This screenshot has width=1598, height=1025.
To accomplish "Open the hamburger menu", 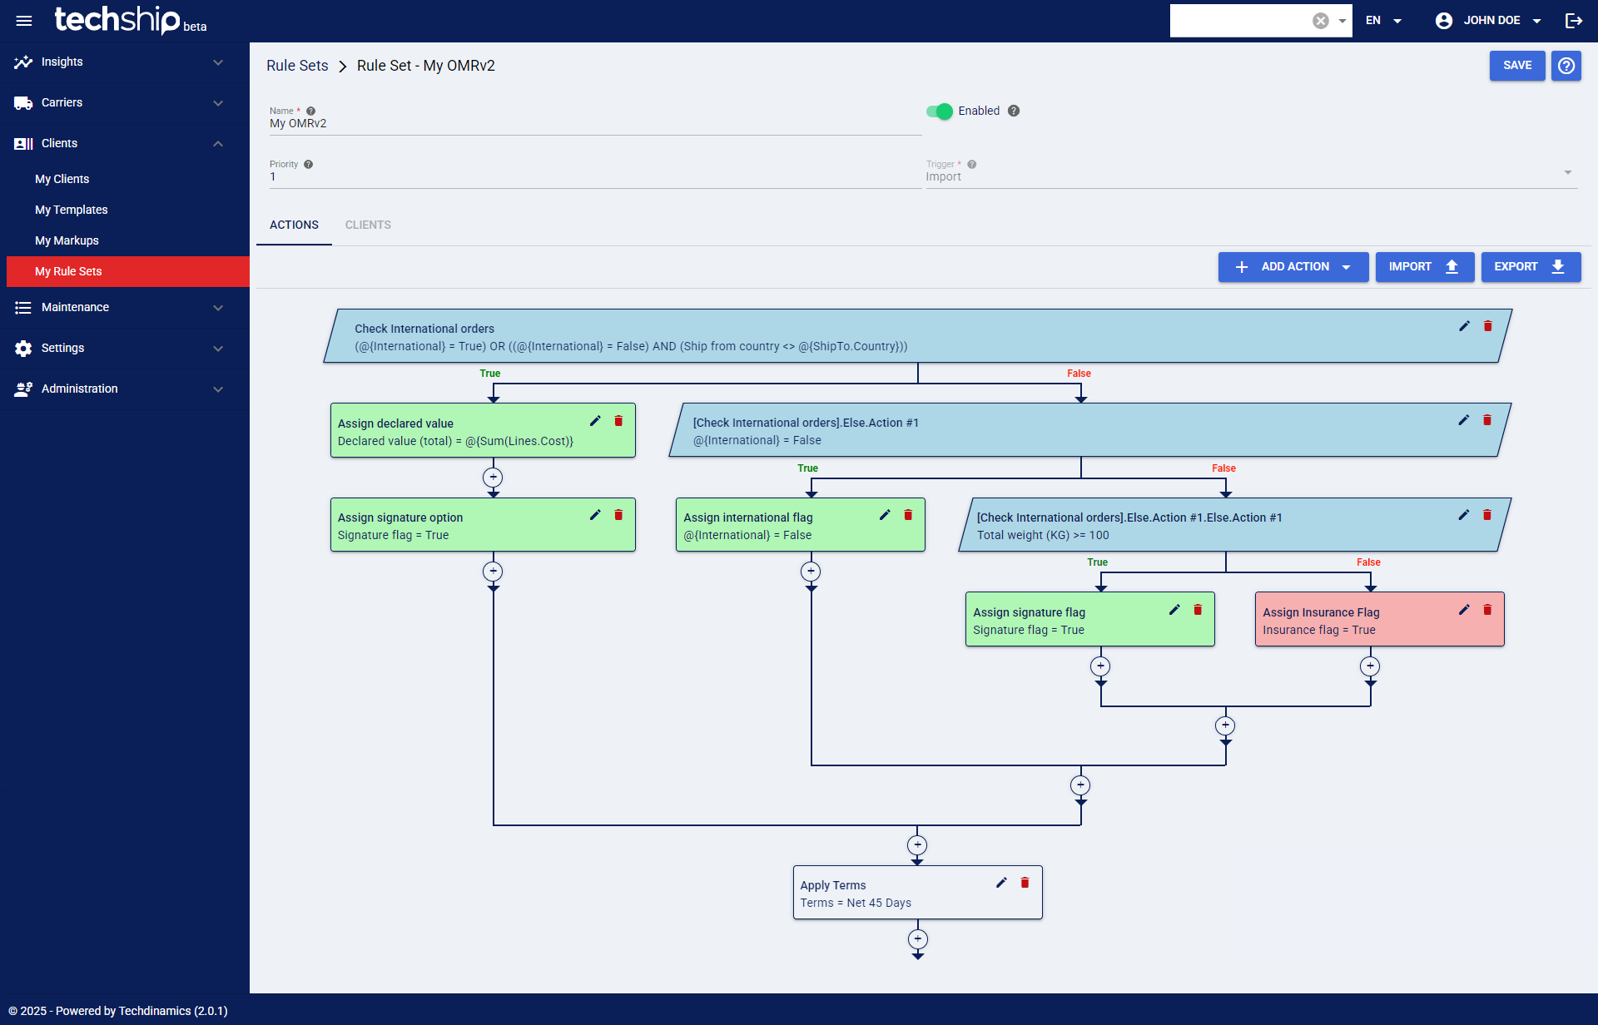I will point(24,20).
